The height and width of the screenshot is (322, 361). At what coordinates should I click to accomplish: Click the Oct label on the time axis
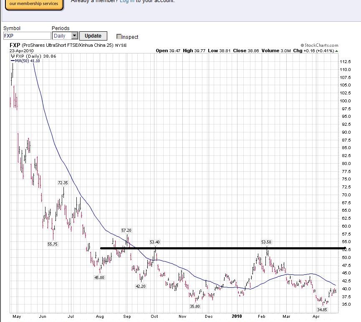[155, 317]
